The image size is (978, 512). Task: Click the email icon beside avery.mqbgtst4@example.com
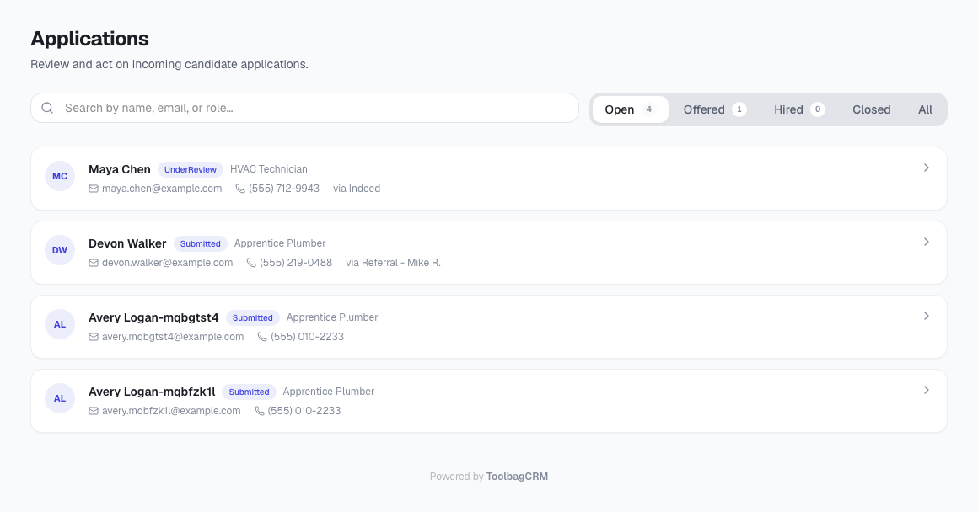pyautogui.click(x=94, y=337)
